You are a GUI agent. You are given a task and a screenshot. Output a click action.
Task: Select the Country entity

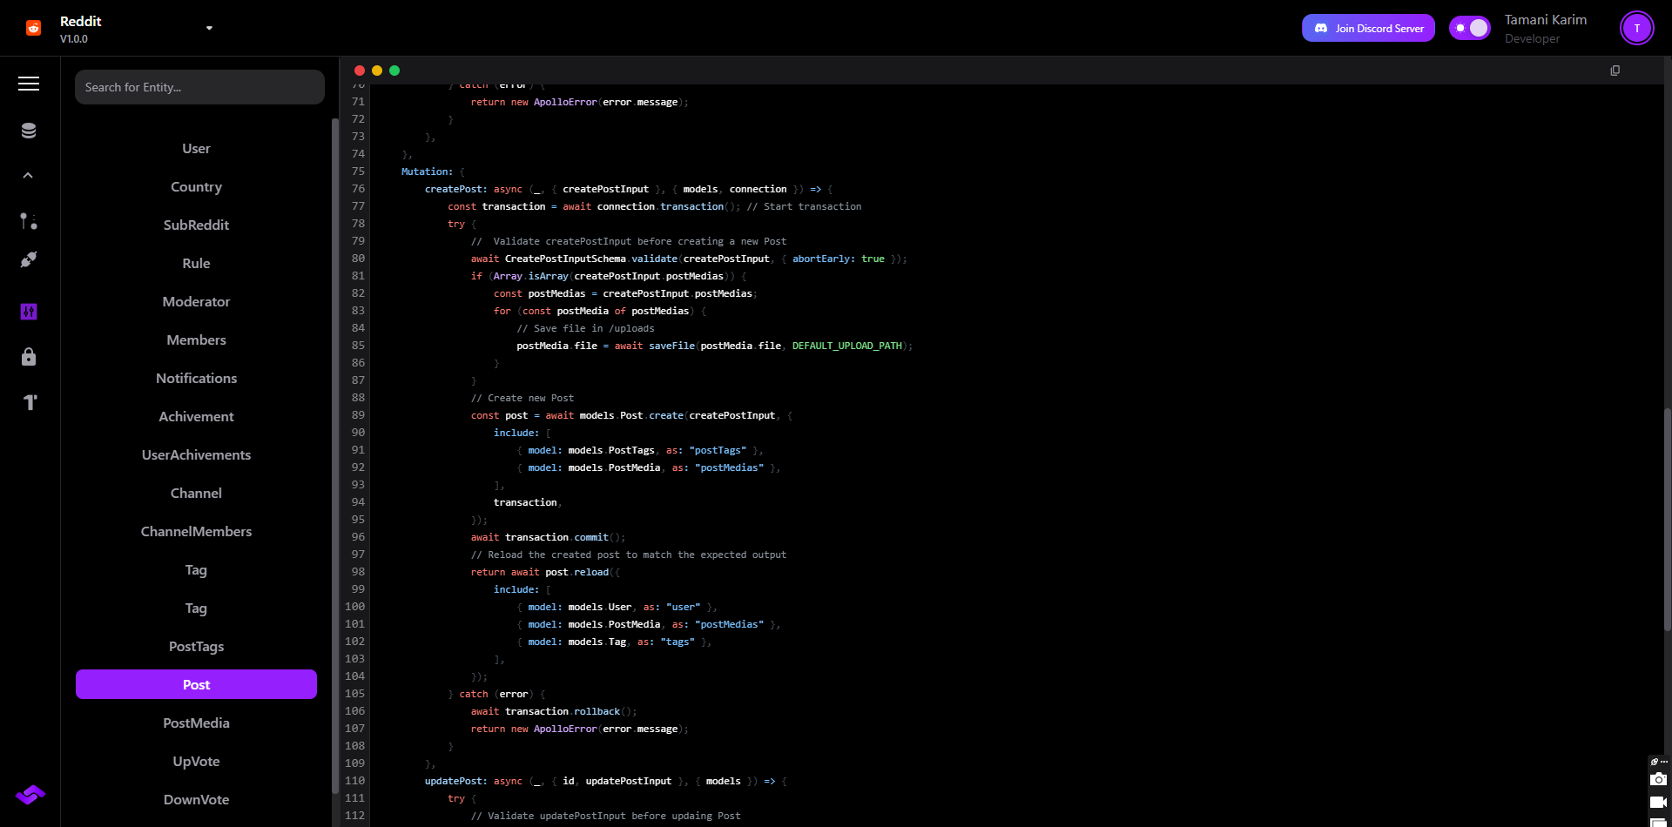pyautogui.click(x=196, y=186)
